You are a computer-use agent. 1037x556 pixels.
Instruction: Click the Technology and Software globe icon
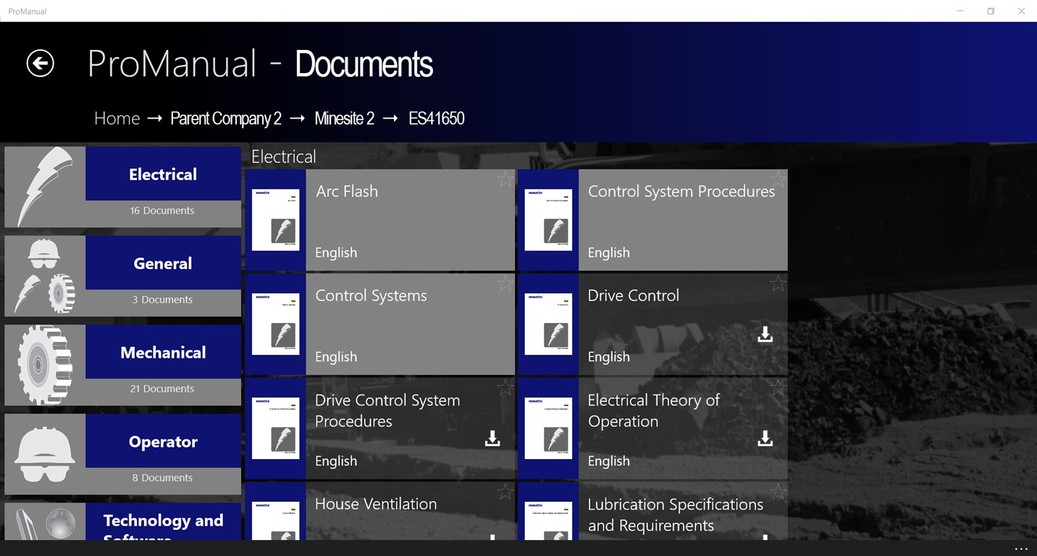[45, 523]
